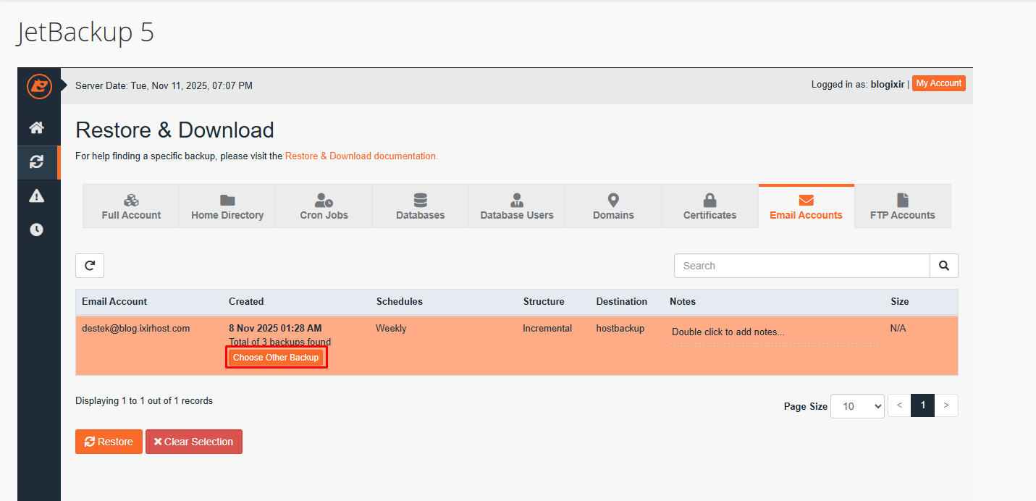The width and height of the screenshot is (1036, 501).
Task: Go to next page arrow
Action: (x=946, y=405)
